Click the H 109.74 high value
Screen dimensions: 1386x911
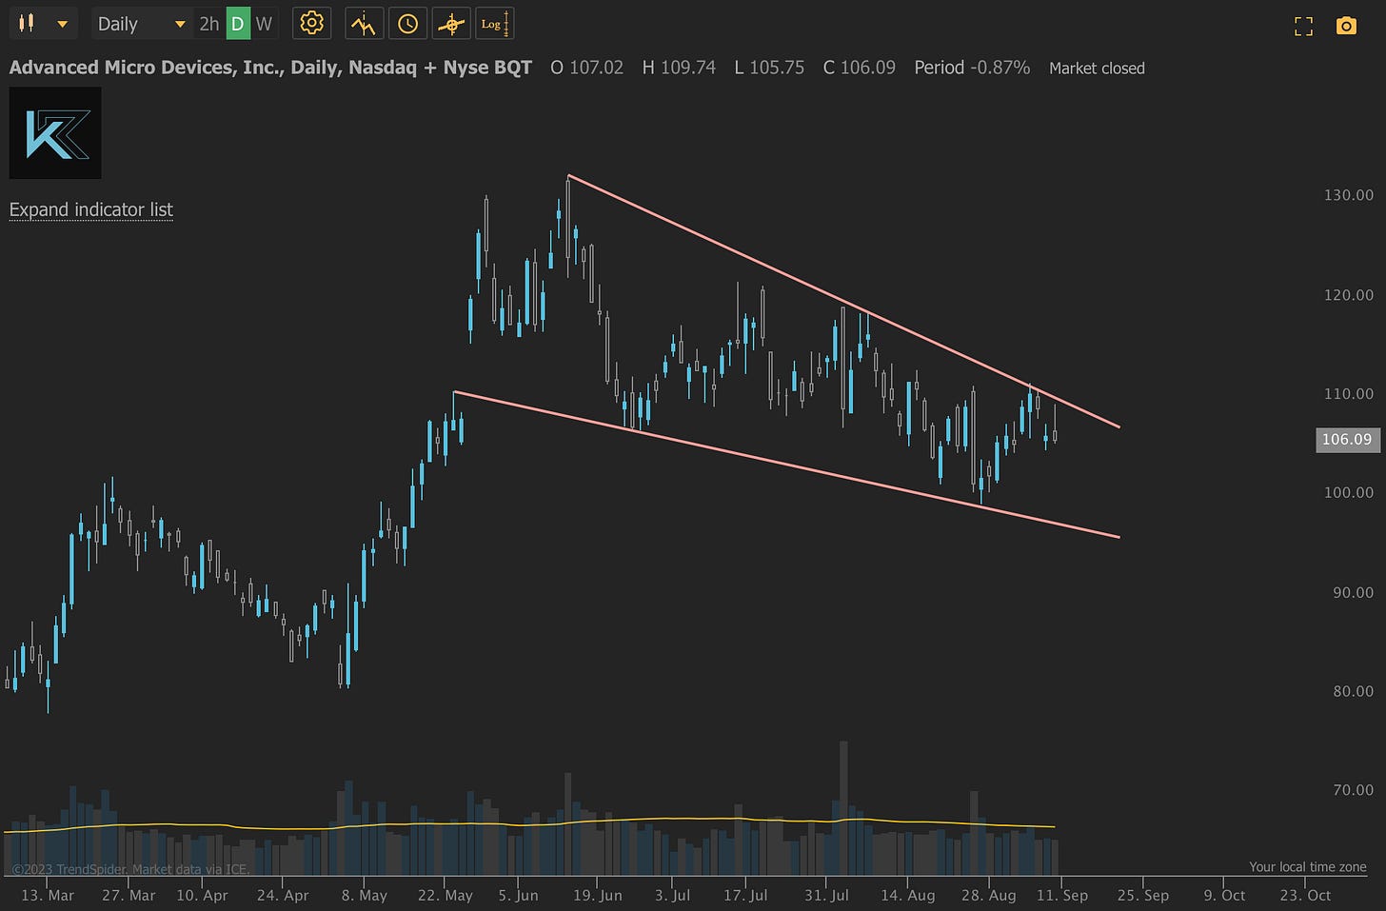pos(679,68)
